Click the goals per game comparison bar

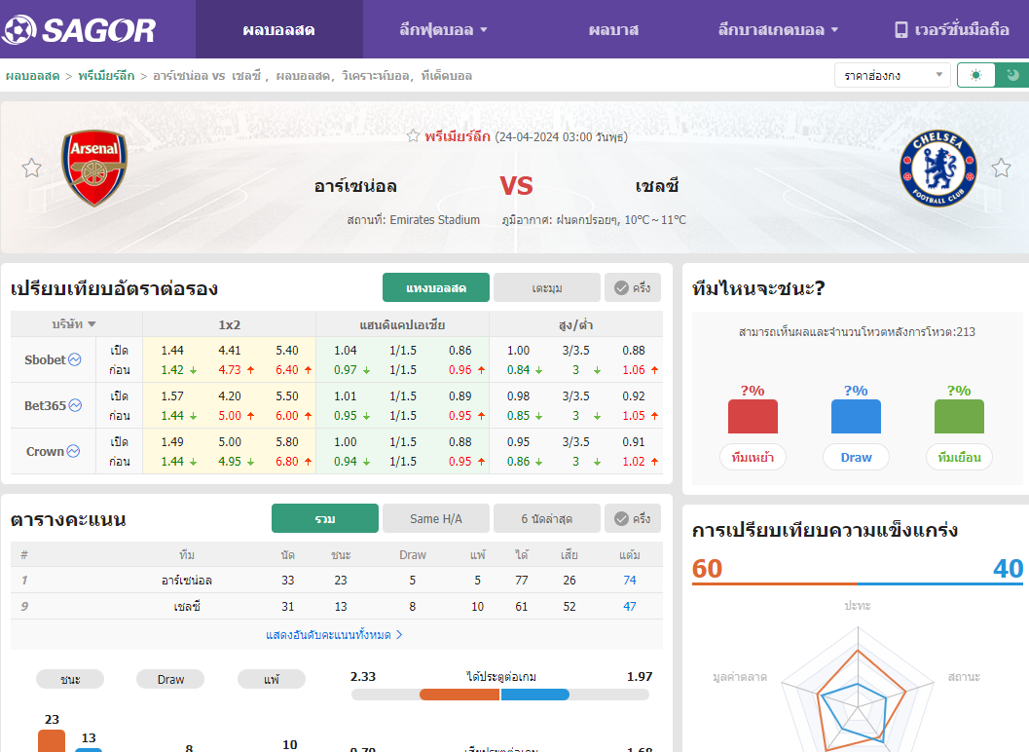coord(500,695)
